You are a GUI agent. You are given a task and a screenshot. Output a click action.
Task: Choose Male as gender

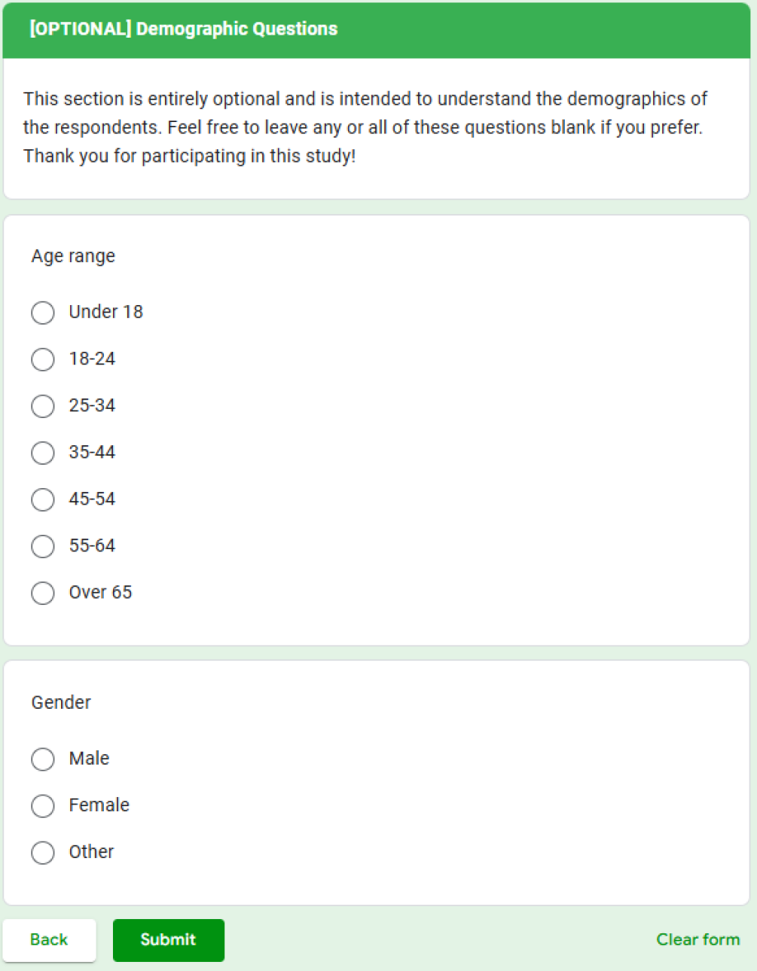(x=43, y=759)
